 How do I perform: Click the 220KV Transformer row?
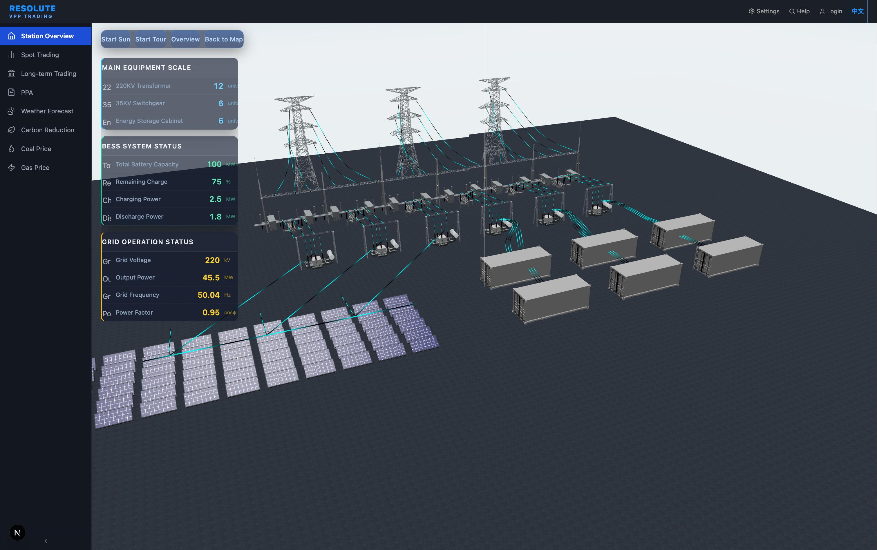click(170, 86)
